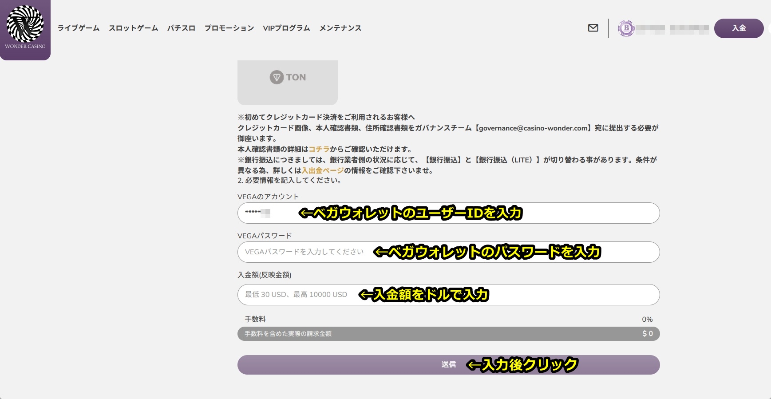Open the VIPプログラム page
Image resolution: width=771 pixels, height=399 pixels.
pos(286,28)
